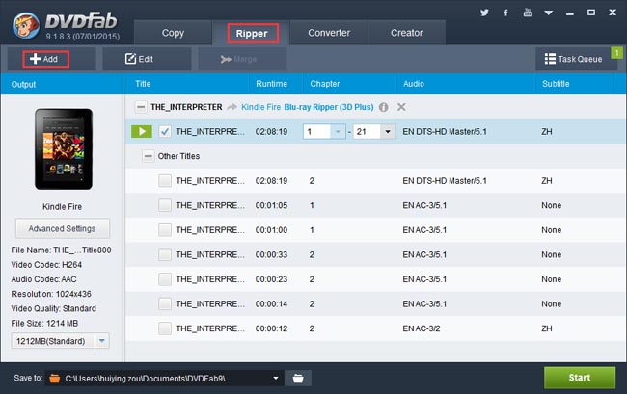The width and height of the screenshot is (627, 394).
Task: Switch to the Copy tab
Action: (173, 33)
